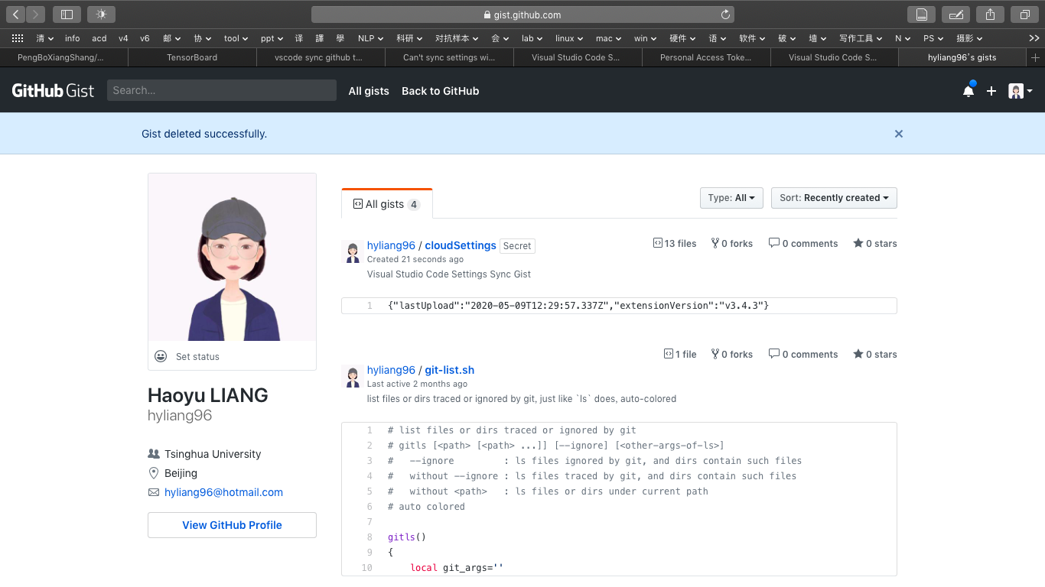
Task: Click the hyliang96@hotmail.com email link
Action: pos(223,492)
